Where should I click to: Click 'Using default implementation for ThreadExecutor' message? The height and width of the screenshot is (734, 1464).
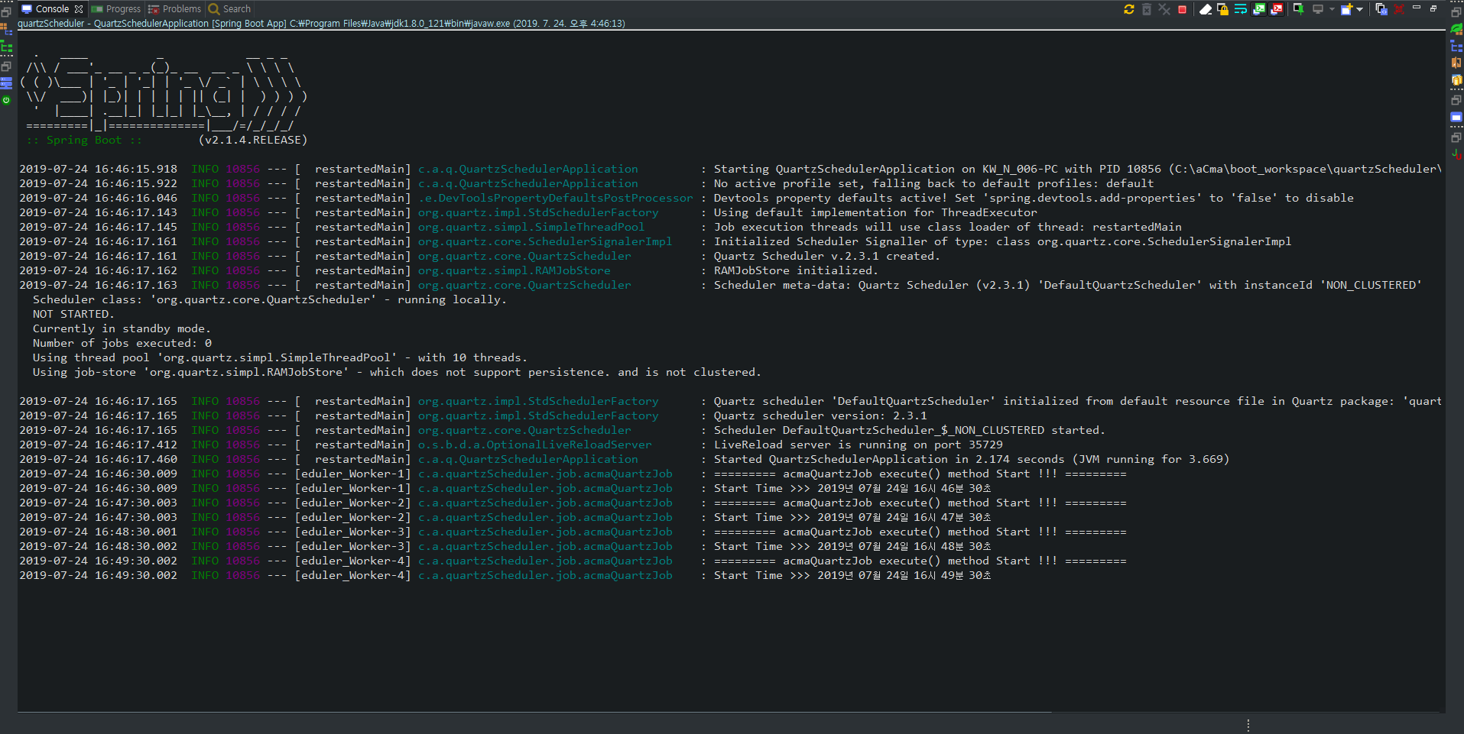(x=875, y=212)
